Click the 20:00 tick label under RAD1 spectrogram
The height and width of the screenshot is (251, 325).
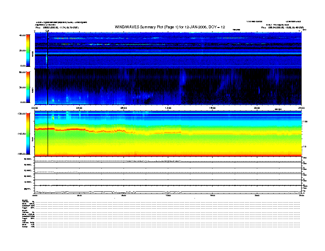[257, 108]
